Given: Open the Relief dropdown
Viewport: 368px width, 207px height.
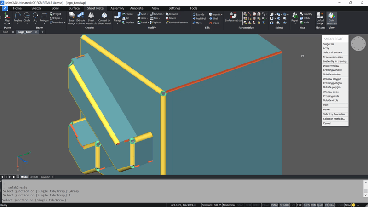Looking at the screenshot, I should click(x=148, y=23).
